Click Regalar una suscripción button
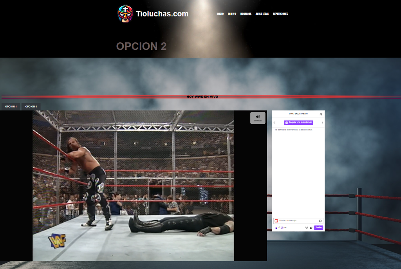This screenshot has height=269, width=401. [298, 123]
